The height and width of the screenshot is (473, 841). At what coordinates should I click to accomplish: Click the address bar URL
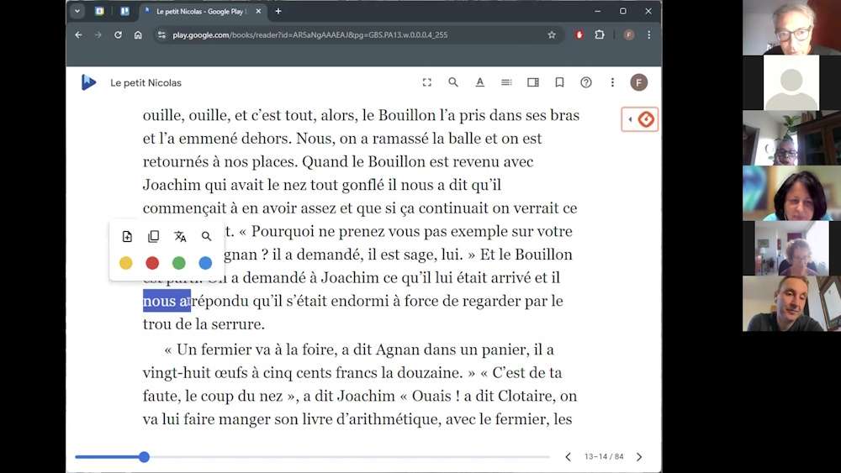(x=310, y=34)
